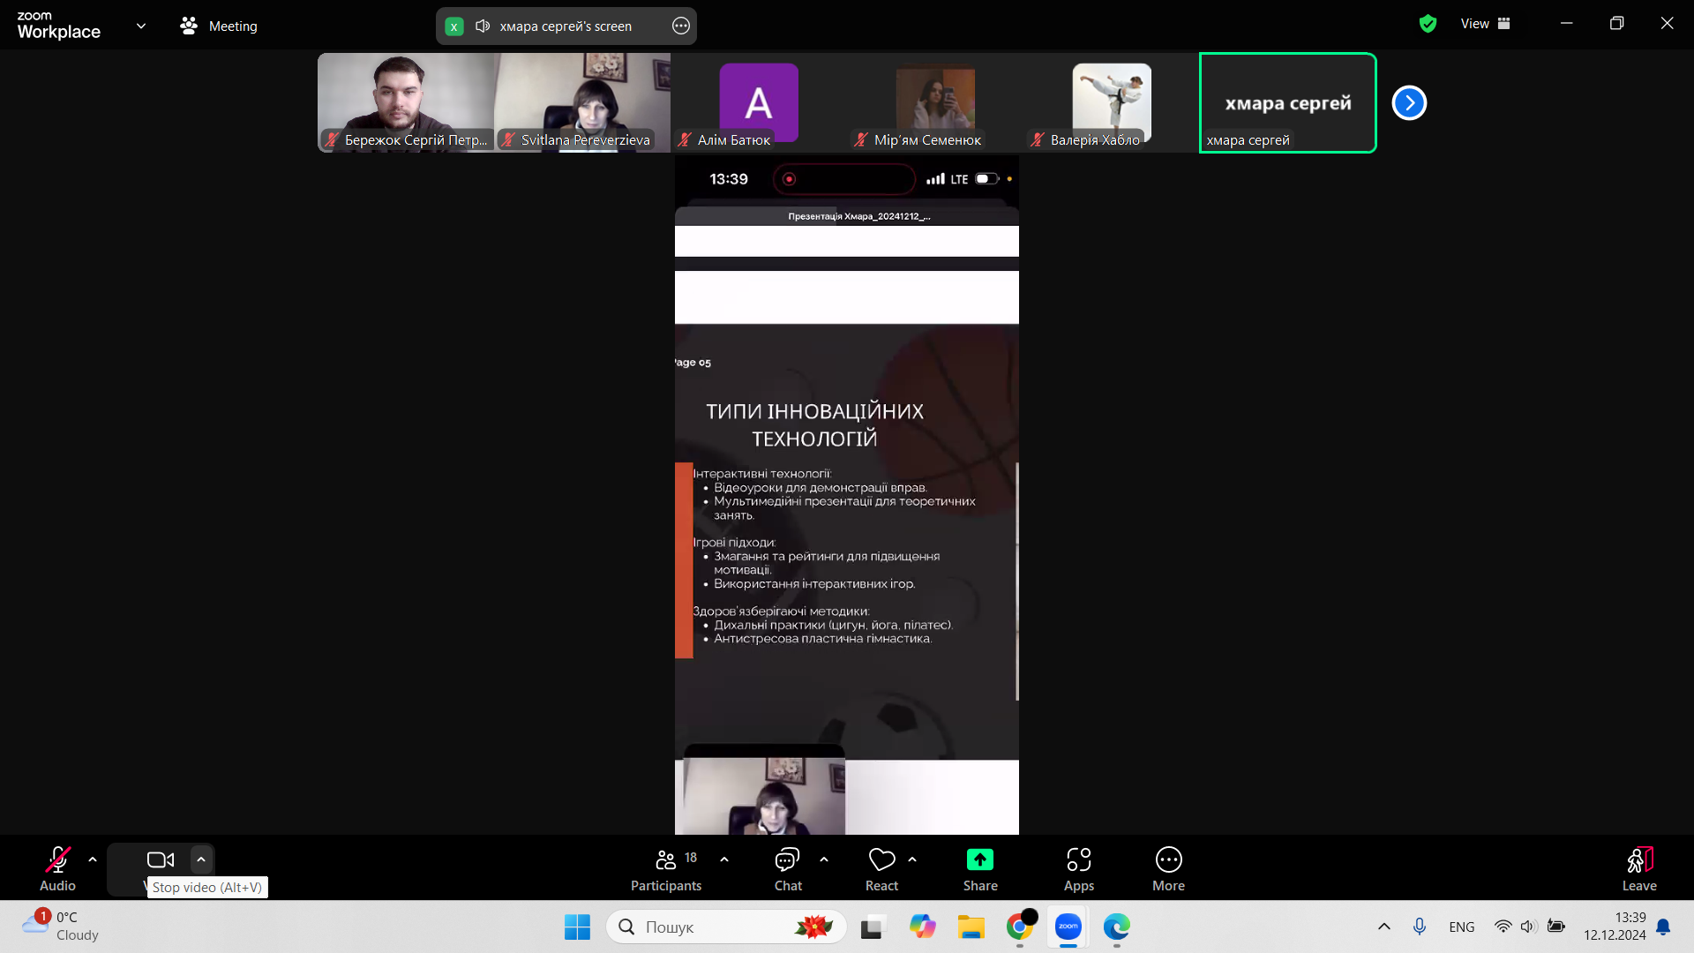Open Zoom Workplace dropdown chevron
The width and height of the screenshot is (1694, 953).
141,26
